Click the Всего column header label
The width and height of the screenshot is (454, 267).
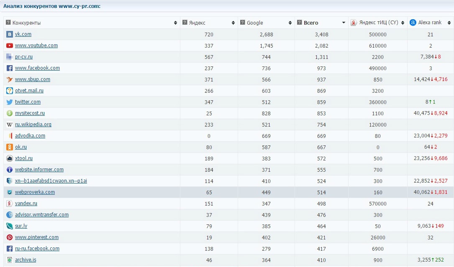[x=311, y=23]
